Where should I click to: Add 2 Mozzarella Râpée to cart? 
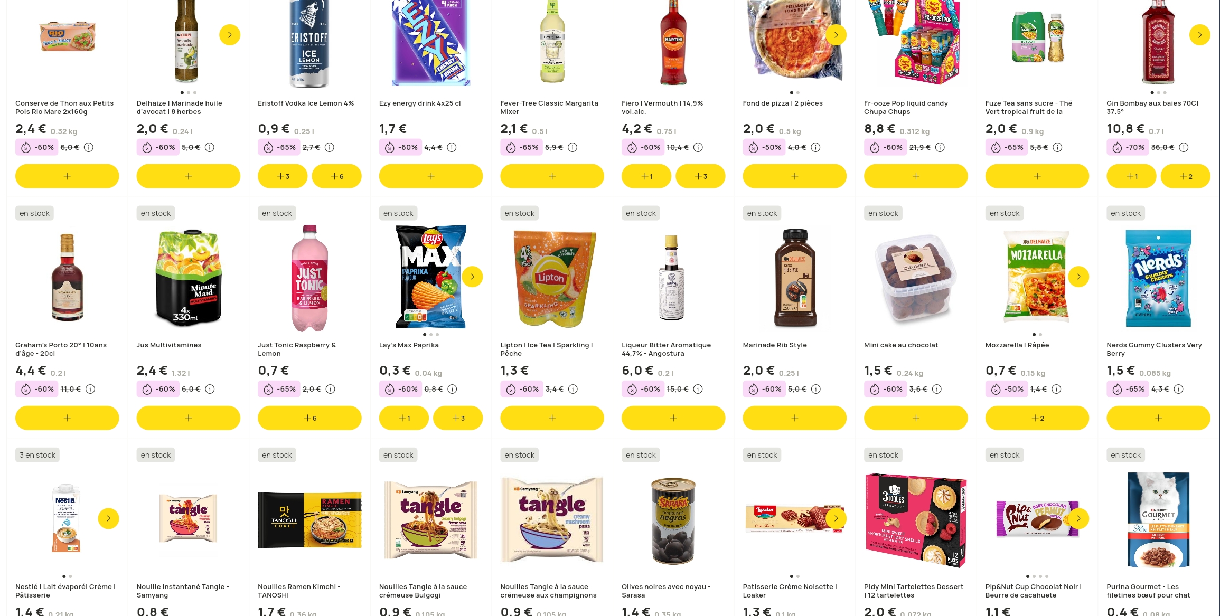(x=1037, y=418)
